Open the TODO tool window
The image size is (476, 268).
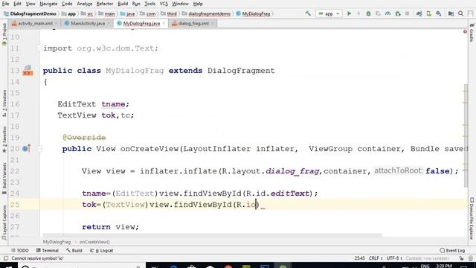[20, 250]
